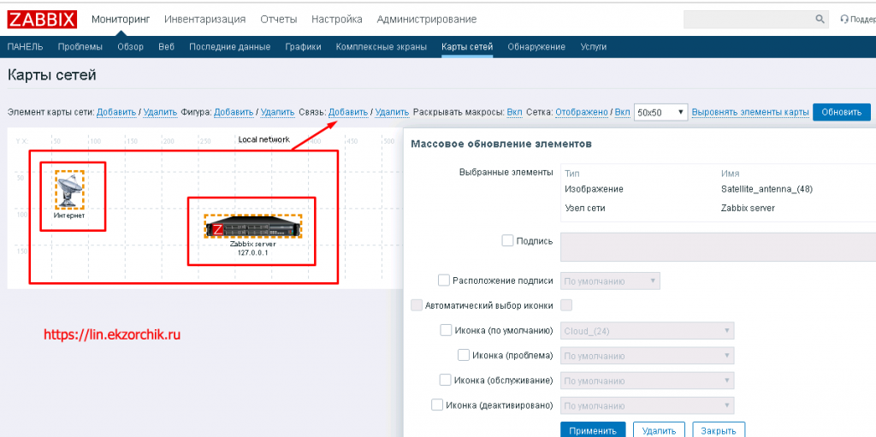Open the Настройка menu
Screen dimensions: 876x437
pos(336,19)
